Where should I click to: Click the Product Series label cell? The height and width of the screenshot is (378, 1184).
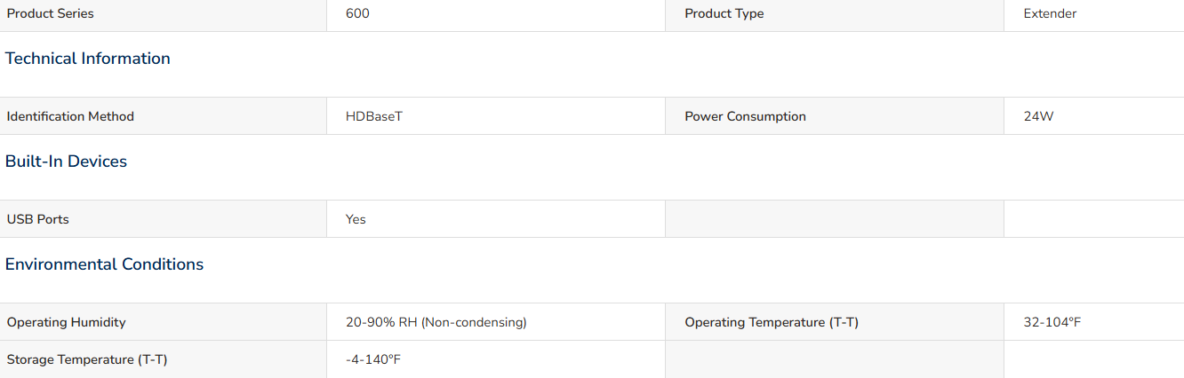[x=164, y=14]
